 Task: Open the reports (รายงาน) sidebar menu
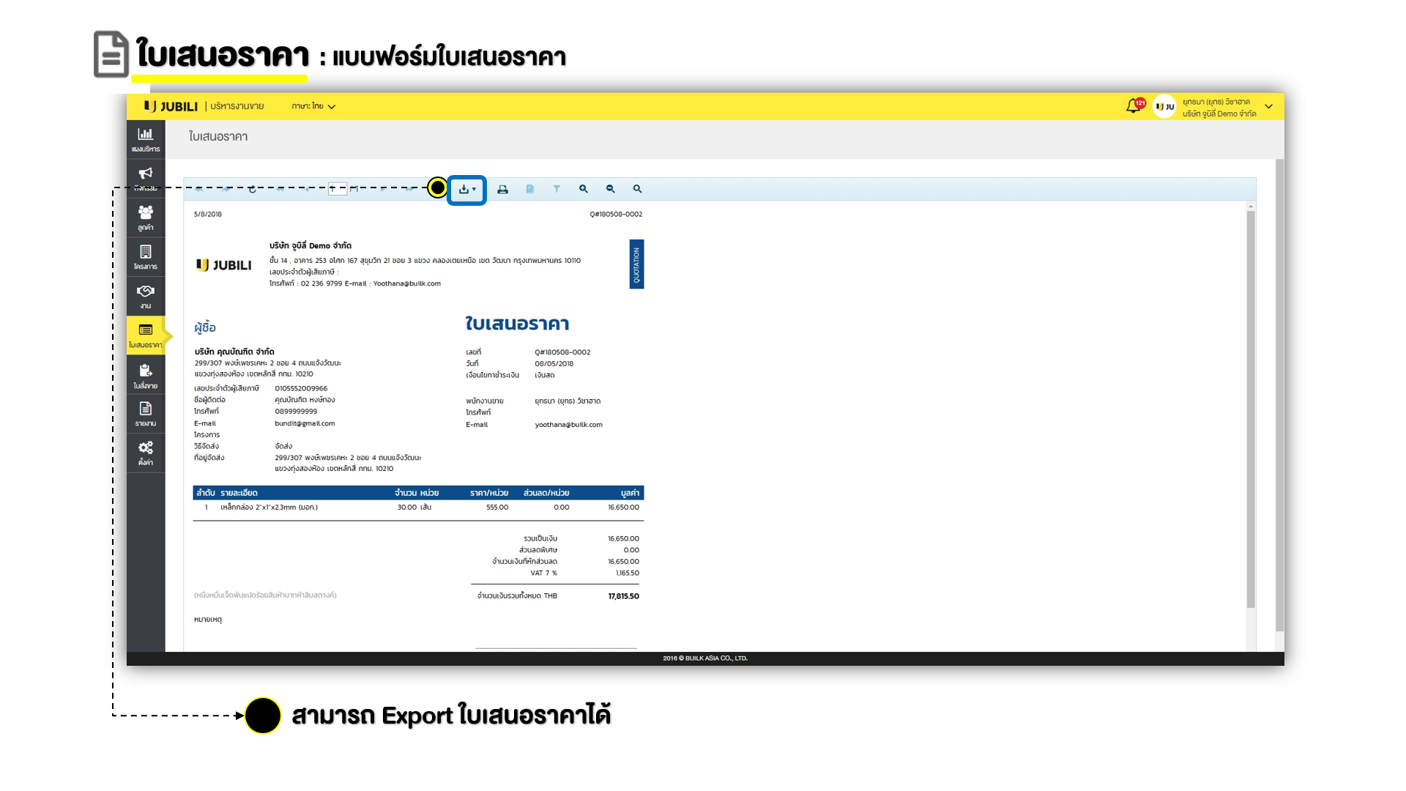146,413
